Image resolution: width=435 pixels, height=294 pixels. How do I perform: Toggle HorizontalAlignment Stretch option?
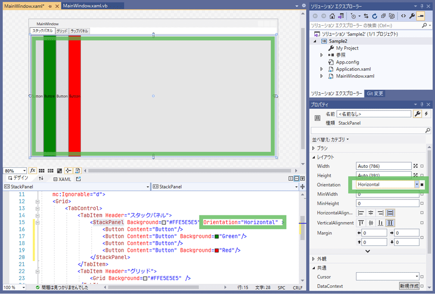(x=390, y=213)
